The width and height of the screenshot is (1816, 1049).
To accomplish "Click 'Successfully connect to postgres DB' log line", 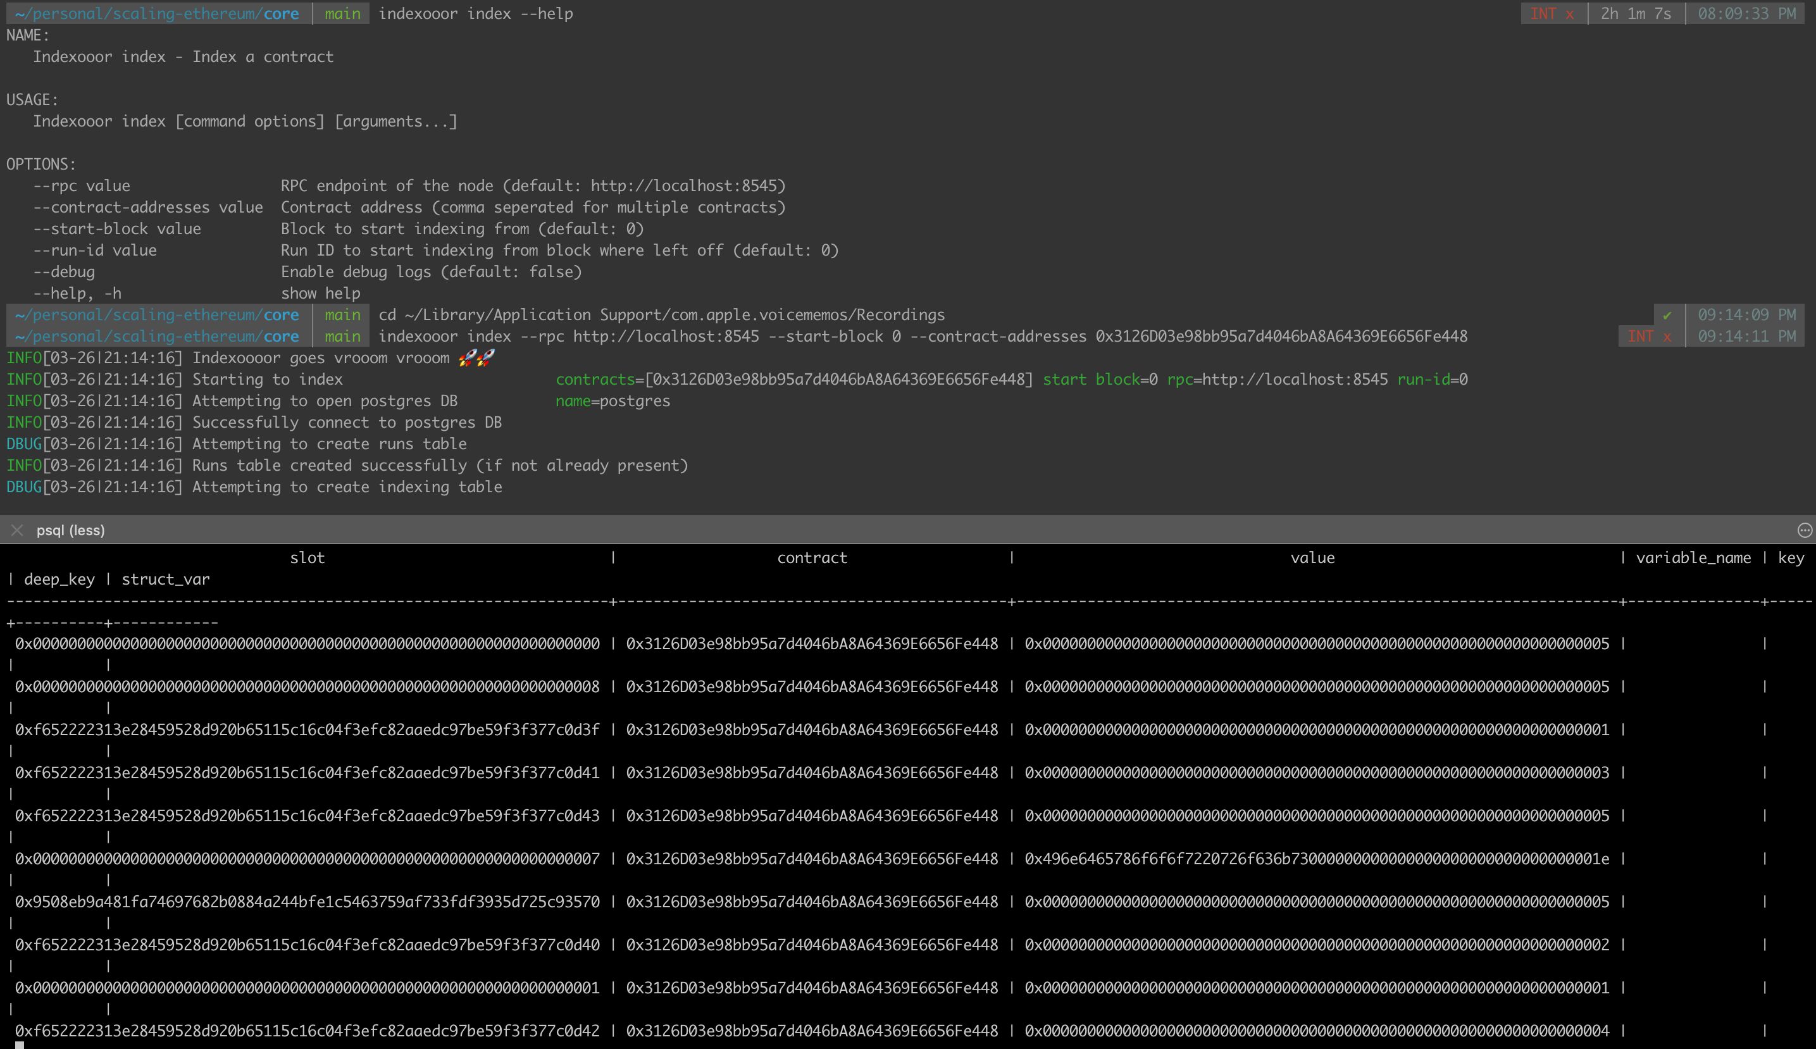I will click(254, 423).
